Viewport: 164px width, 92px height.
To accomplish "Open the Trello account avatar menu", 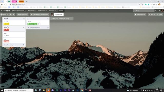I will click(162, 11).
